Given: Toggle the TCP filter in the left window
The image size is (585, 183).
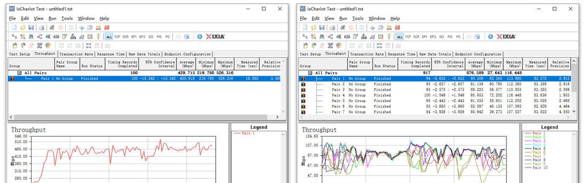Looking at the screenshot, I should (x=117, y=36).
